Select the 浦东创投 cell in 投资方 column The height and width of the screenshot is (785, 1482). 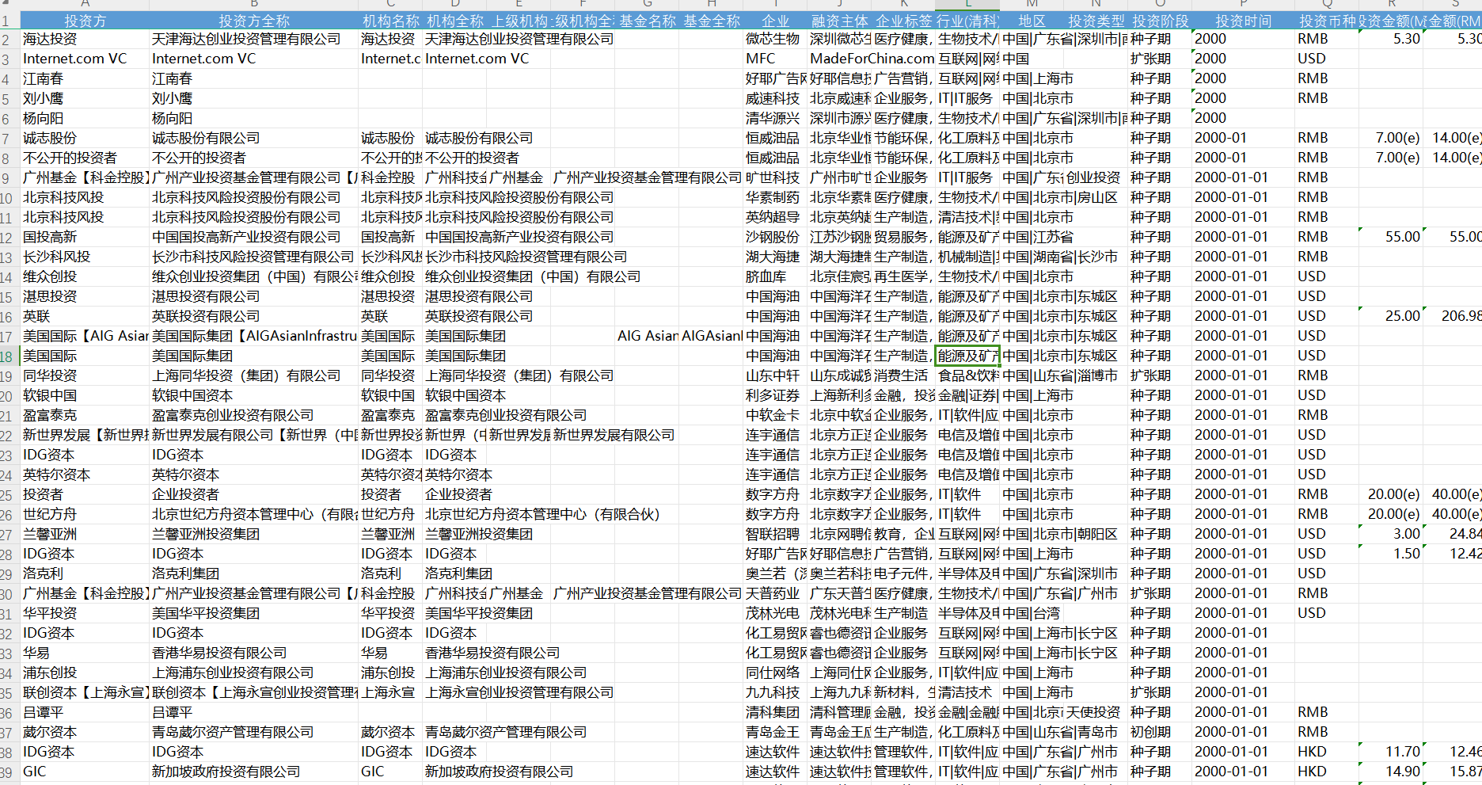tap(85, 673)
